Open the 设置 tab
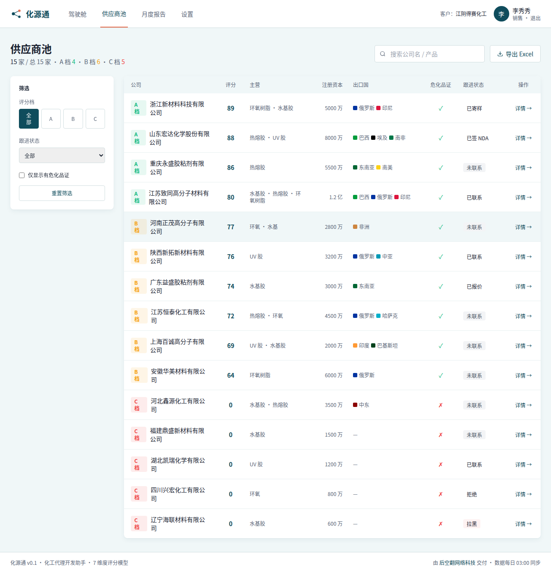This screenshot has width=551, height=573. coord(187,14)
